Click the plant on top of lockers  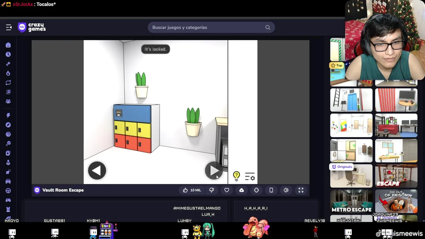coord(141,85)
